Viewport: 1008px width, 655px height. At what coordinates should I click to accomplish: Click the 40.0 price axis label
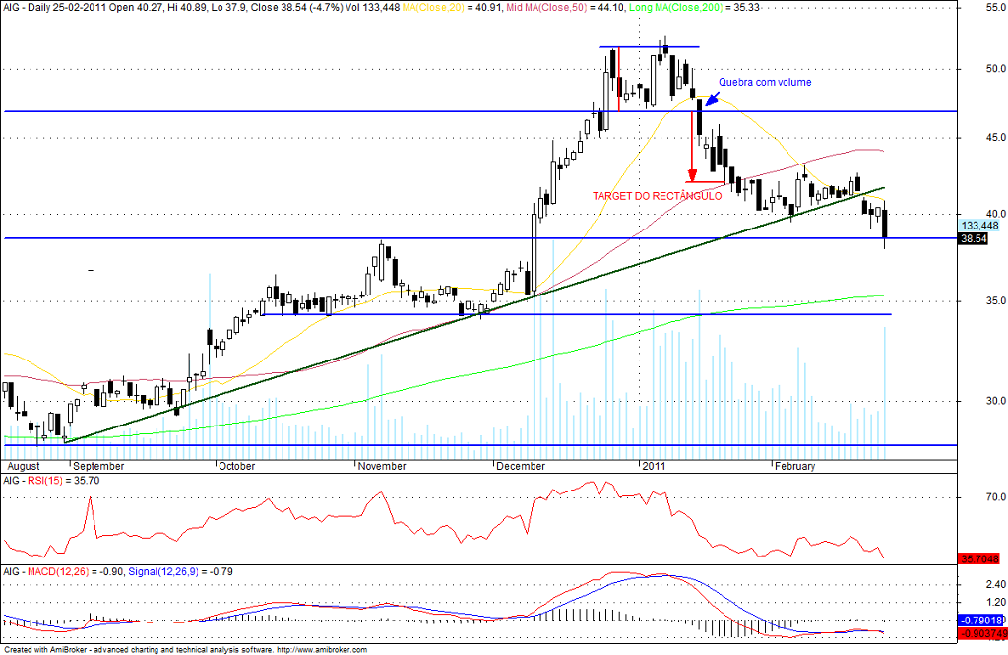pos(995,214)
